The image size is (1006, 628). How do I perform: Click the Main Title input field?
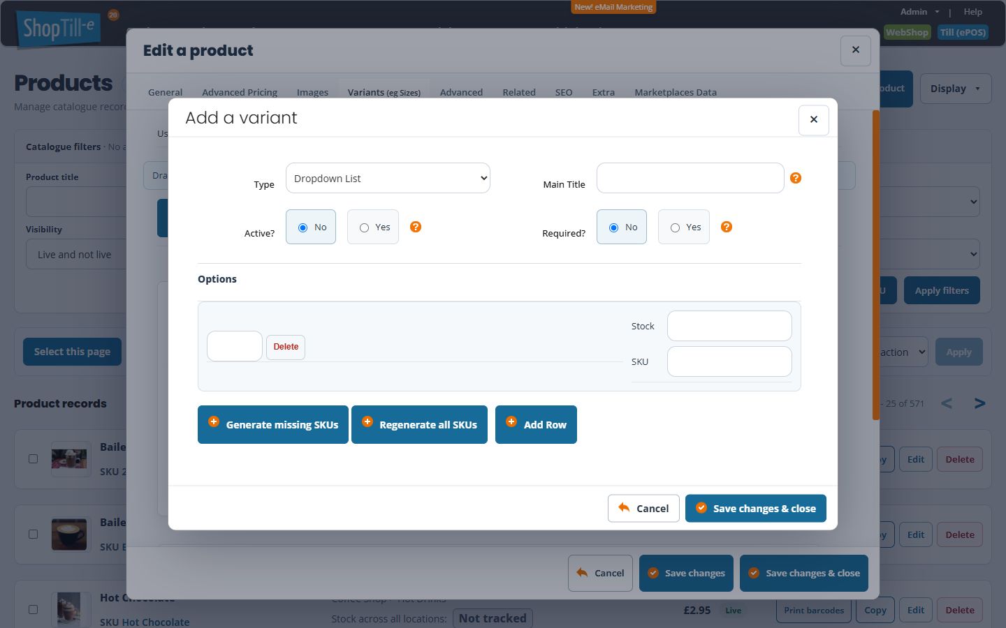click(690, 178)
